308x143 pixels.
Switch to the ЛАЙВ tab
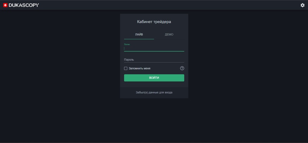coord(139,34)
